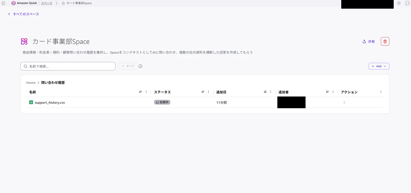Sort the table by 追加者

point(327,92)
